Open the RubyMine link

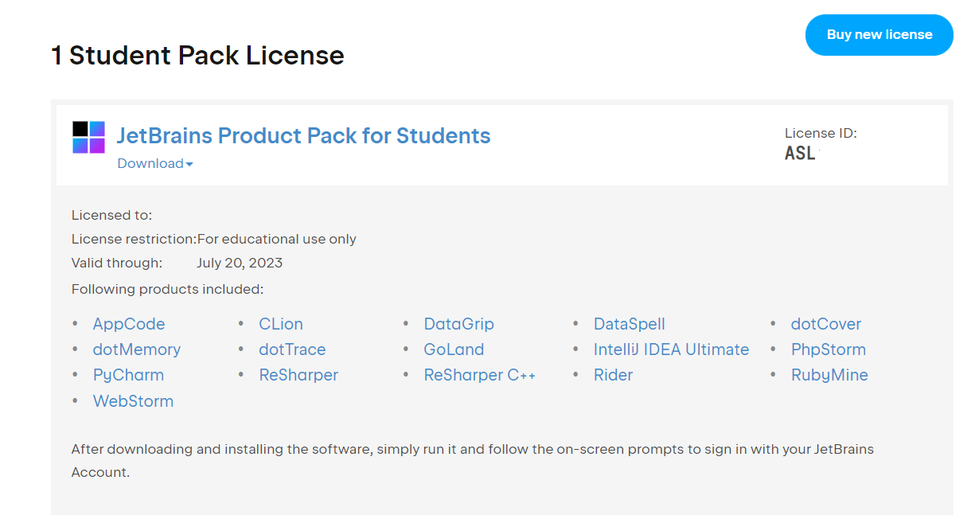[829, 375]
